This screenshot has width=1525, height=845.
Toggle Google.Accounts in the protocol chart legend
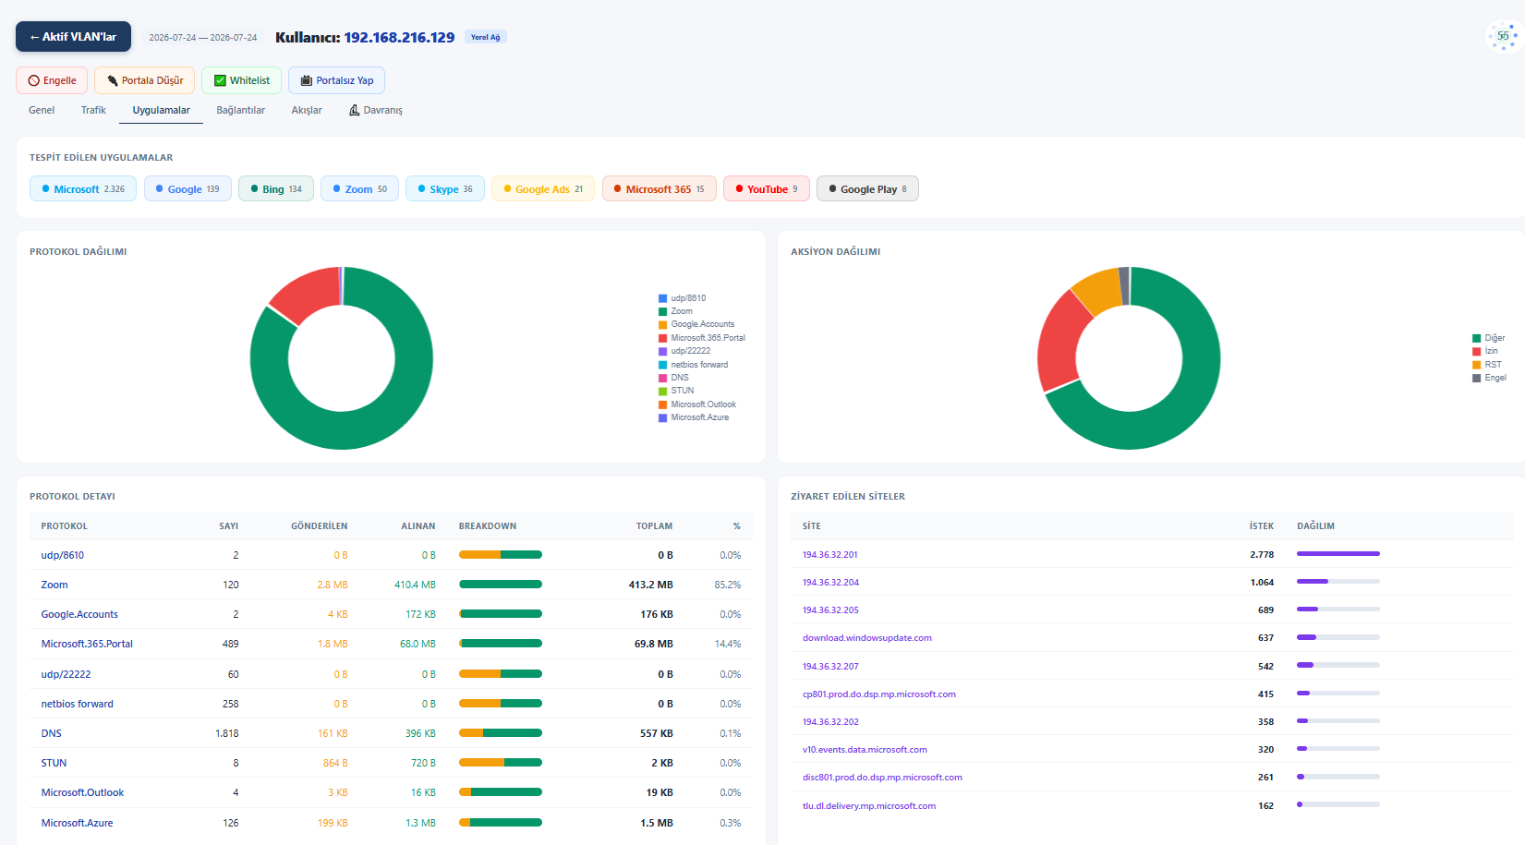(x=696, y=324)
